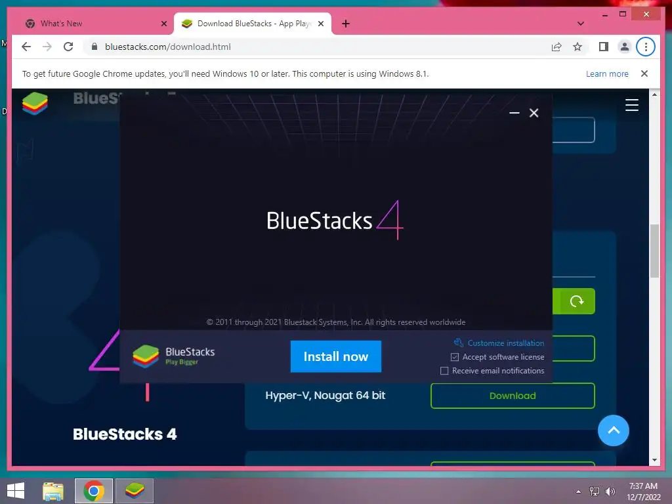Expand the Chrome tab search dropdown
Viewport: 672px width, 504px height.
[x=580, y=24]
